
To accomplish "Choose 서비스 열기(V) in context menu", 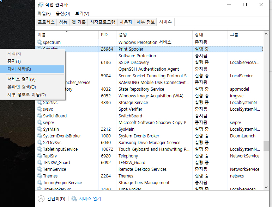I will 32,79.
